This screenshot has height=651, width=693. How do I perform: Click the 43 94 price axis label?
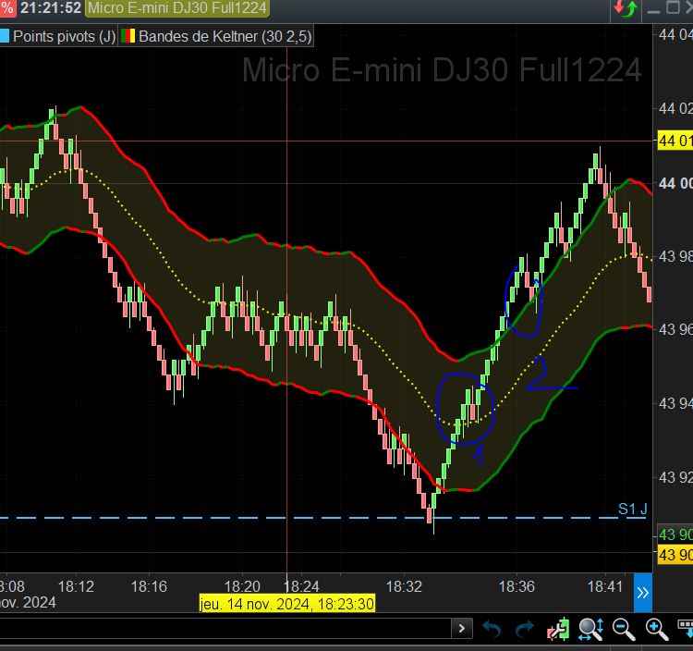point(675,403)
